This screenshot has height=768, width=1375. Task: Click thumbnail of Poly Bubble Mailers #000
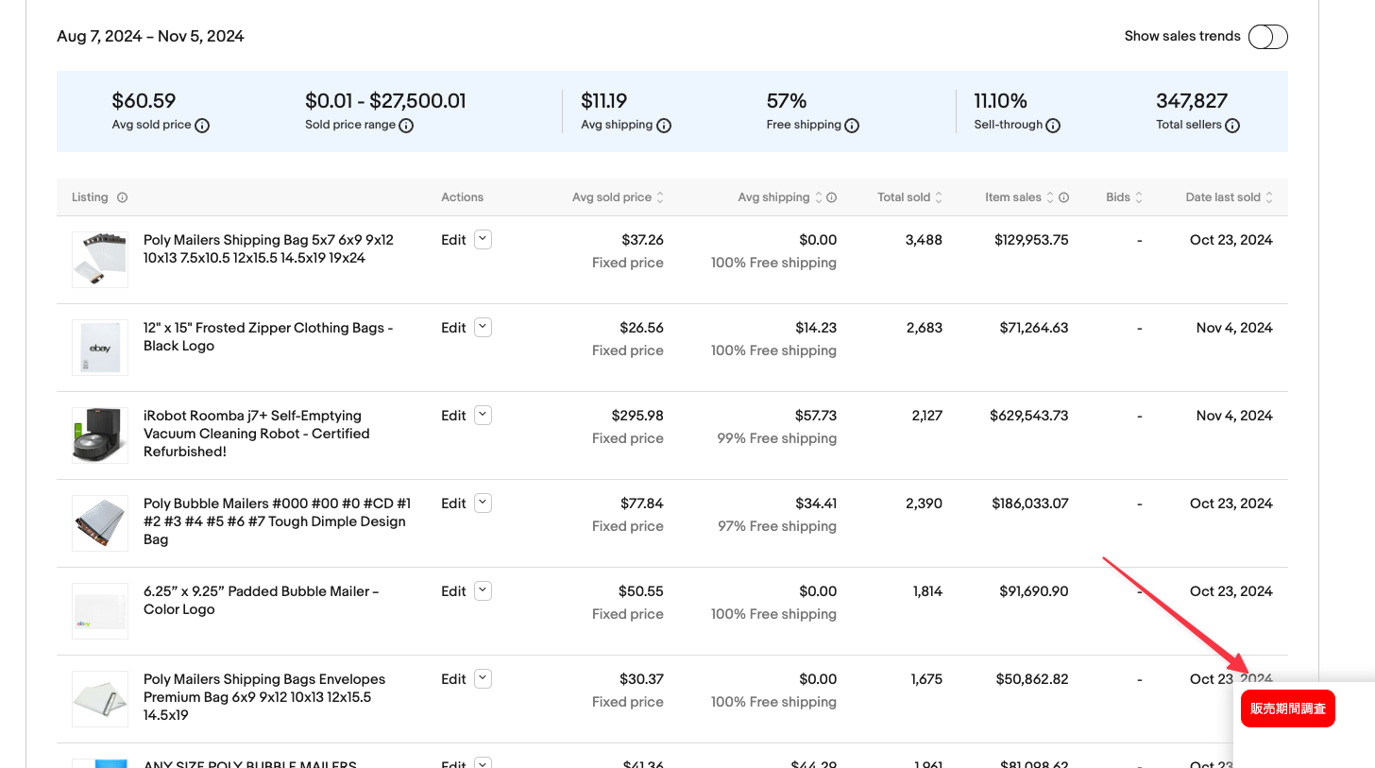pos(100,523)
